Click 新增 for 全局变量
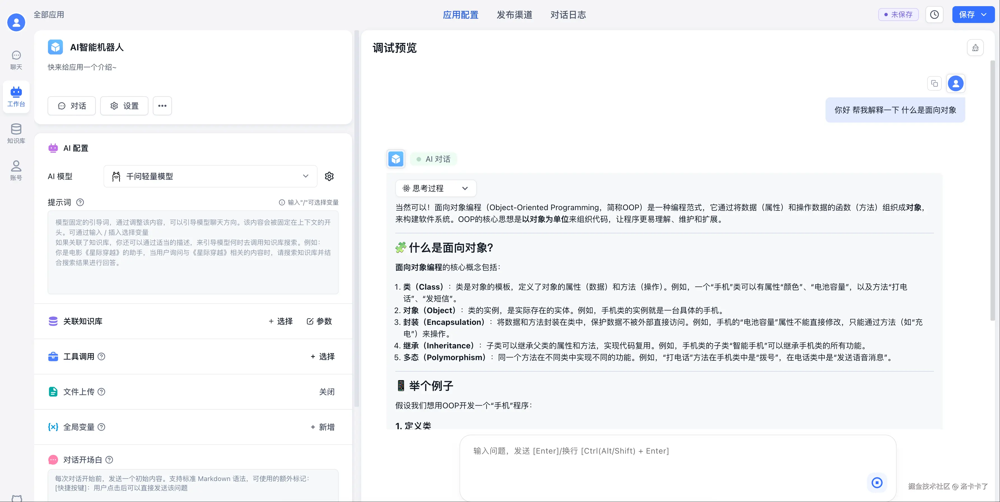The image size is (1000, 502). 322,427
